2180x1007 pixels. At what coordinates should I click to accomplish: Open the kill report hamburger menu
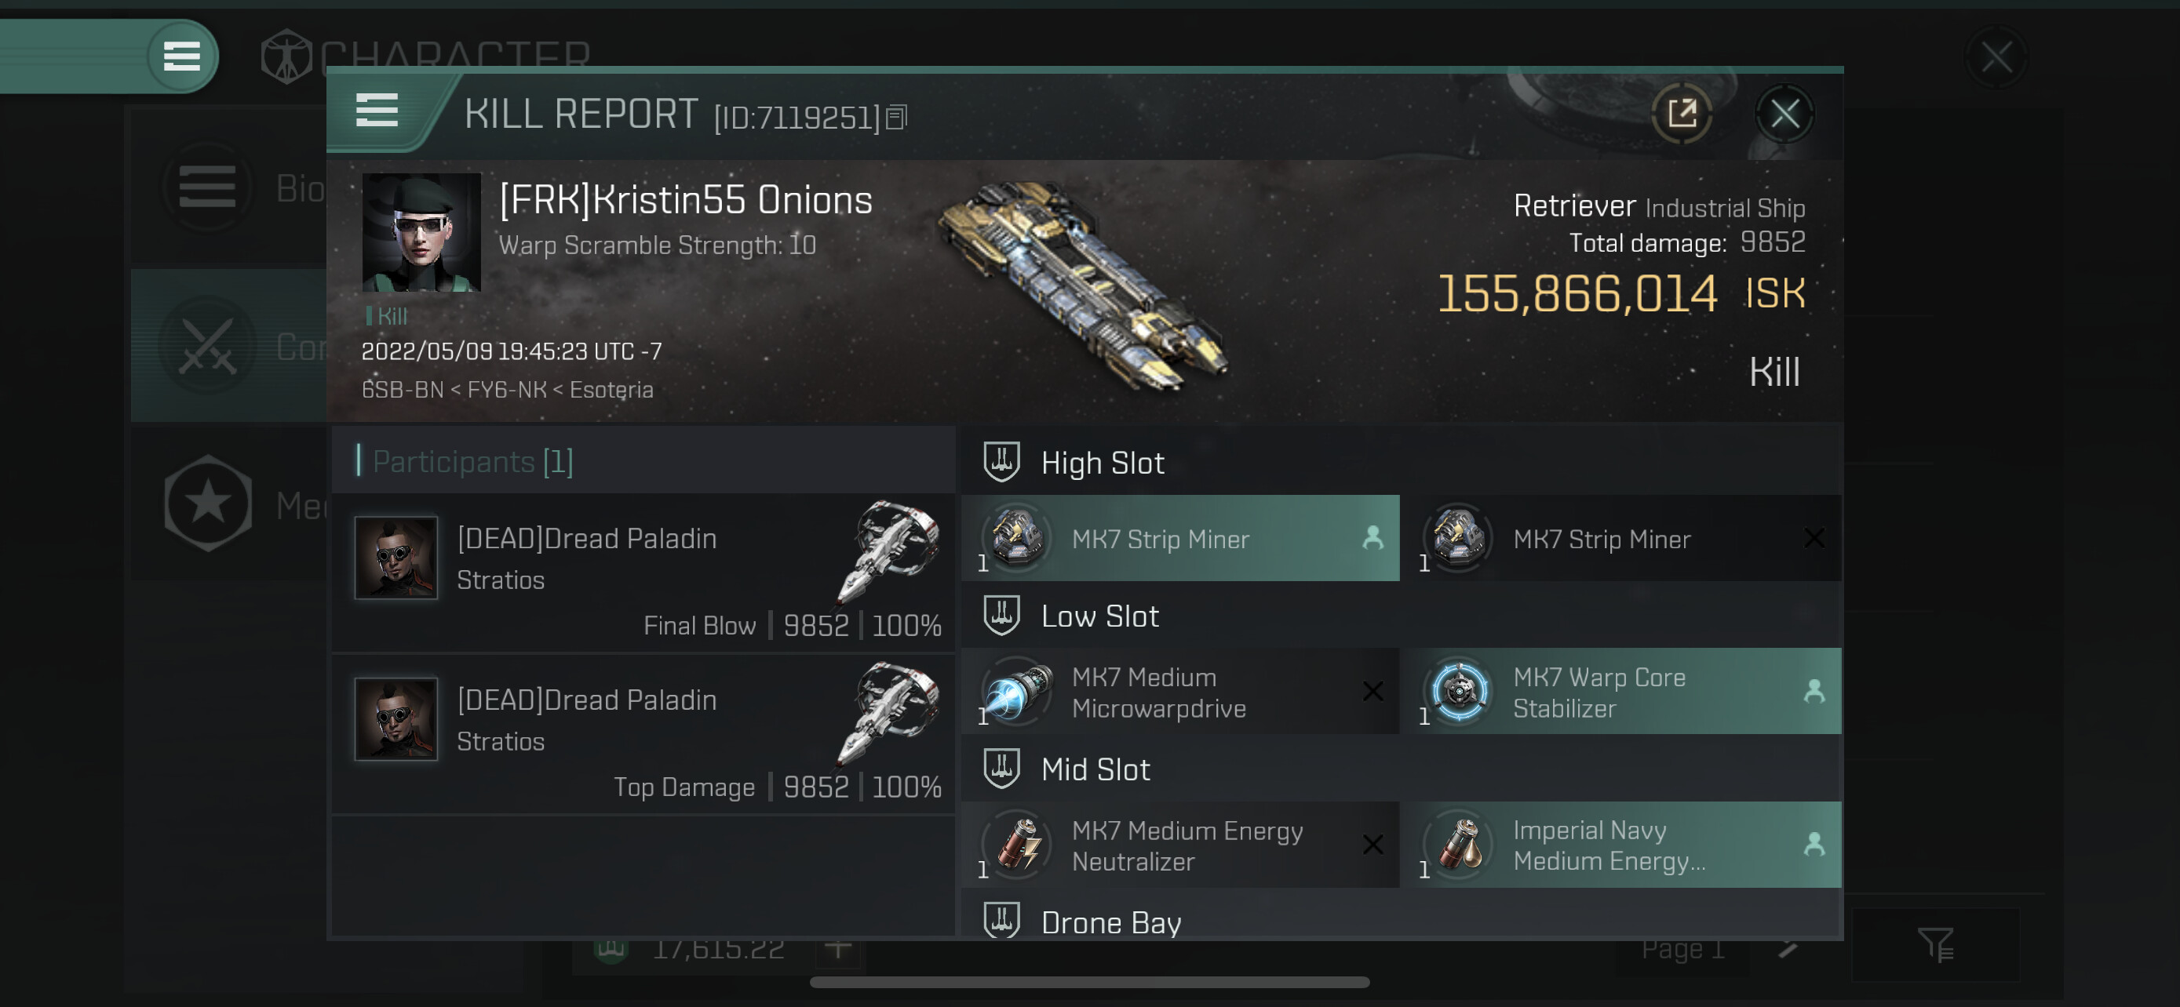click(x=377, y=111)
